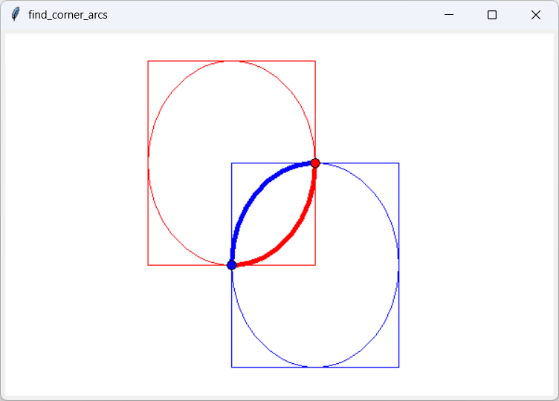The width and height of the screenshot is (559, 401).
Task: Click the blue dot where arcs meet
Action: [x=232, y=264]
